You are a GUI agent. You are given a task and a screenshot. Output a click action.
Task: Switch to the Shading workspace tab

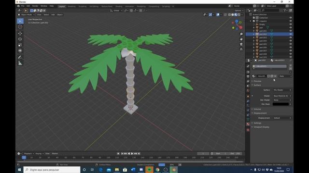pyautogui.click(x=119, y=6)
